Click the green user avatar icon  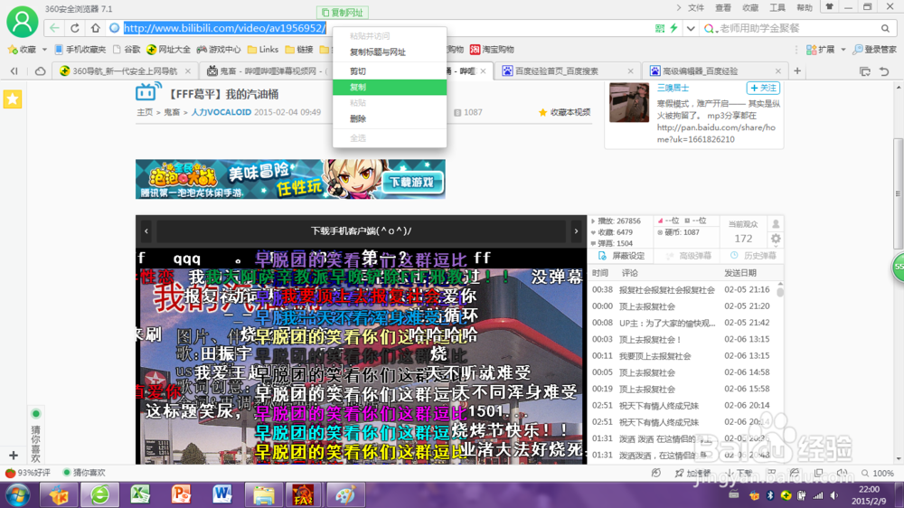click(x=22, y=22)
